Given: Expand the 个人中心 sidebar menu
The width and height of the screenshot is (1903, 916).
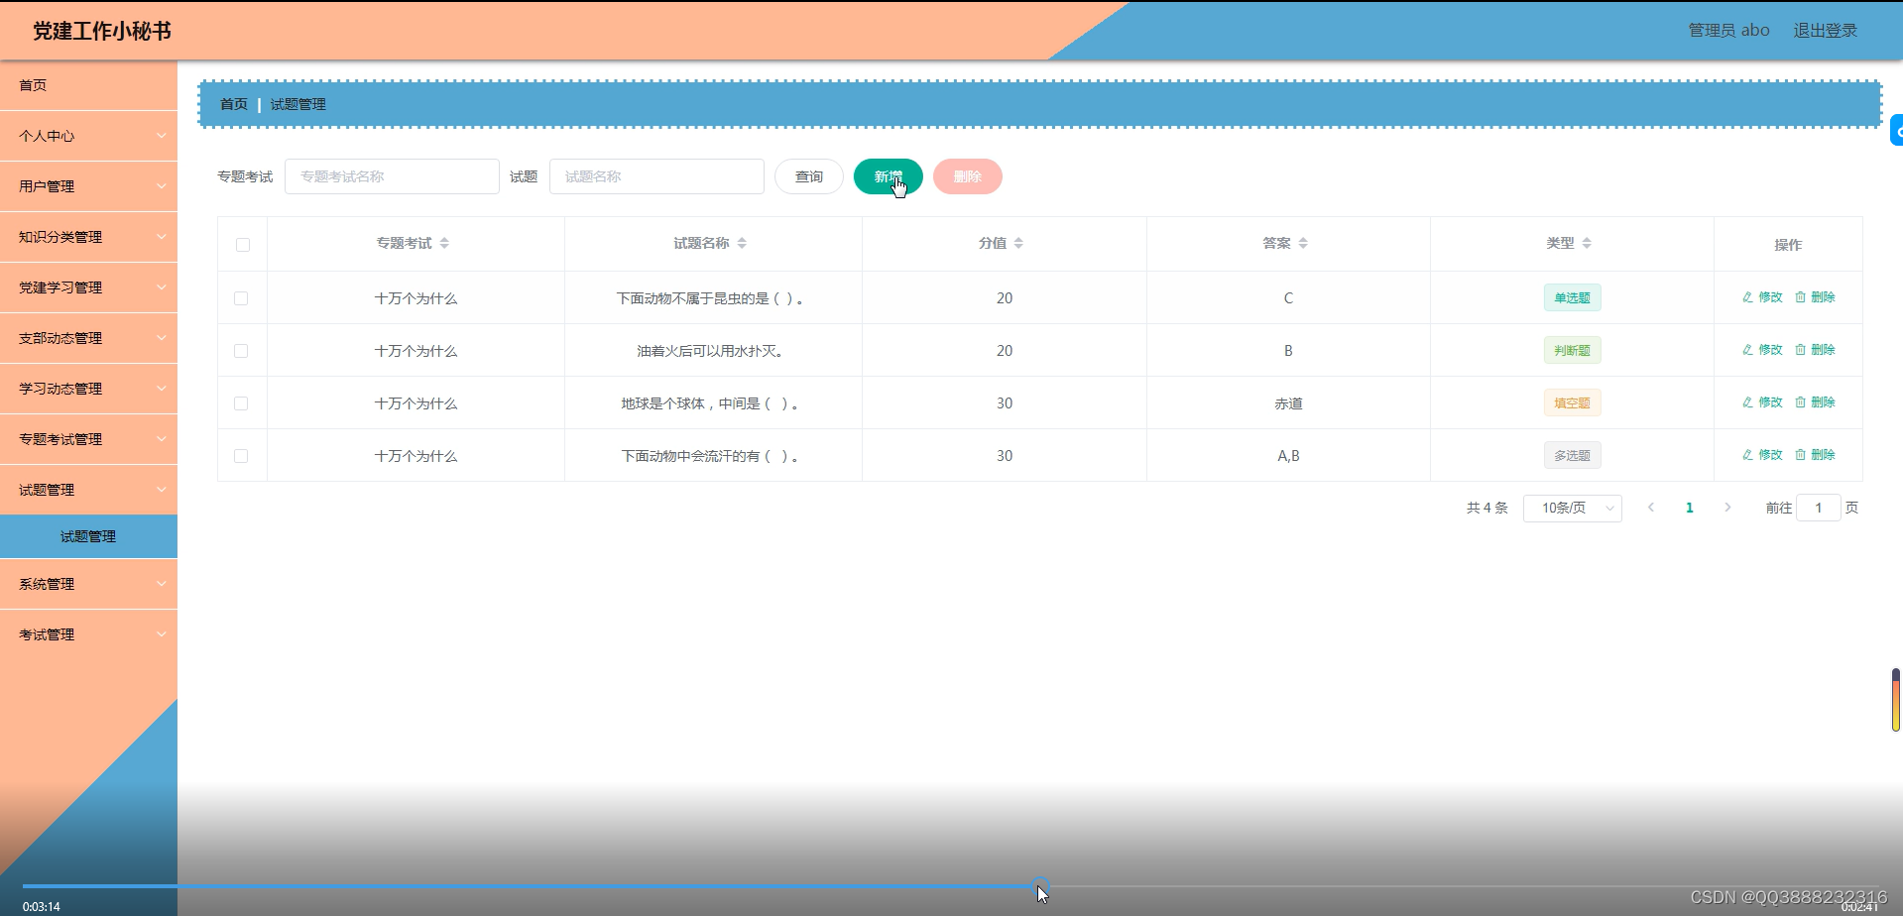Looking at the screenshot, I should [x=88, y=136].
